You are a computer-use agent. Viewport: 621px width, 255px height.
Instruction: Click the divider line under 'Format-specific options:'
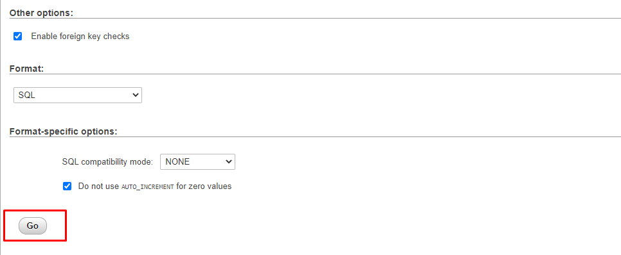point(315,137)
